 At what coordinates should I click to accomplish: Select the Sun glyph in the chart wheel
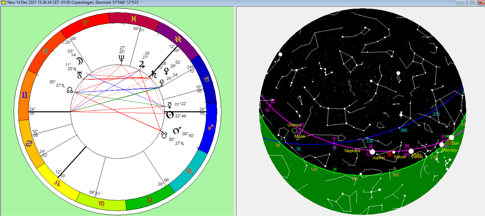[x=170, y=115]
